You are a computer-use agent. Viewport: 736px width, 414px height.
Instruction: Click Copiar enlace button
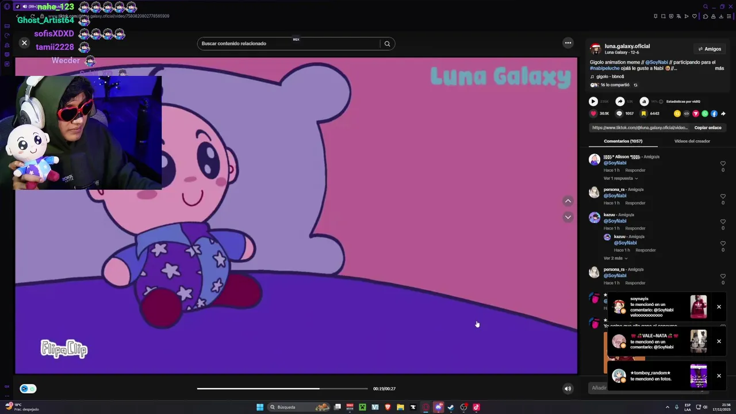click(x=707, y=128)
